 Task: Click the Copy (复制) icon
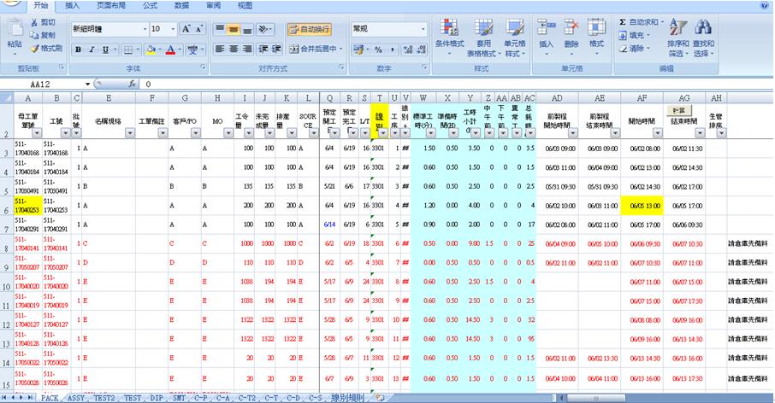coord(34,35)
